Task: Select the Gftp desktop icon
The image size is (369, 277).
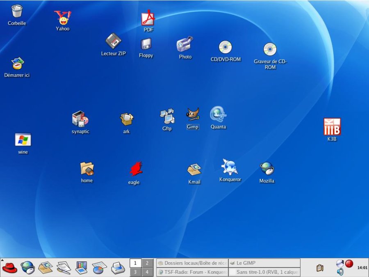Action: (x=167, y=116)
